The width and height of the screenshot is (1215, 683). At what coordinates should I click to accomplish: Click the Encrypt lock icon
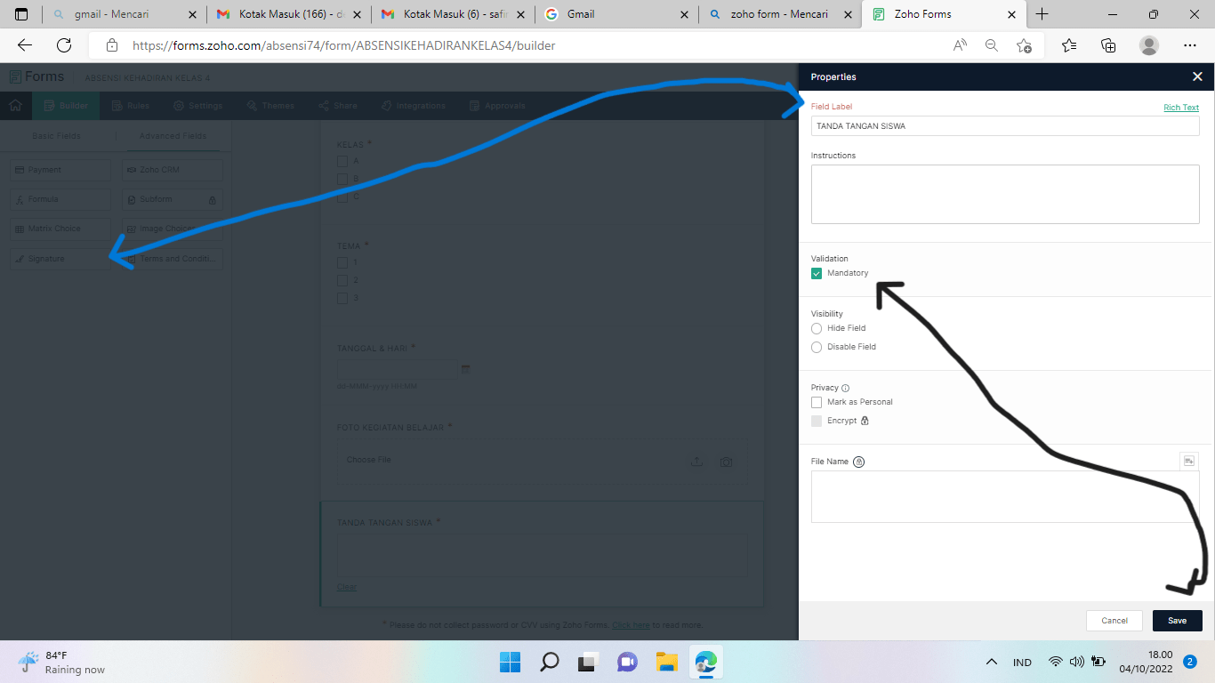865,421
